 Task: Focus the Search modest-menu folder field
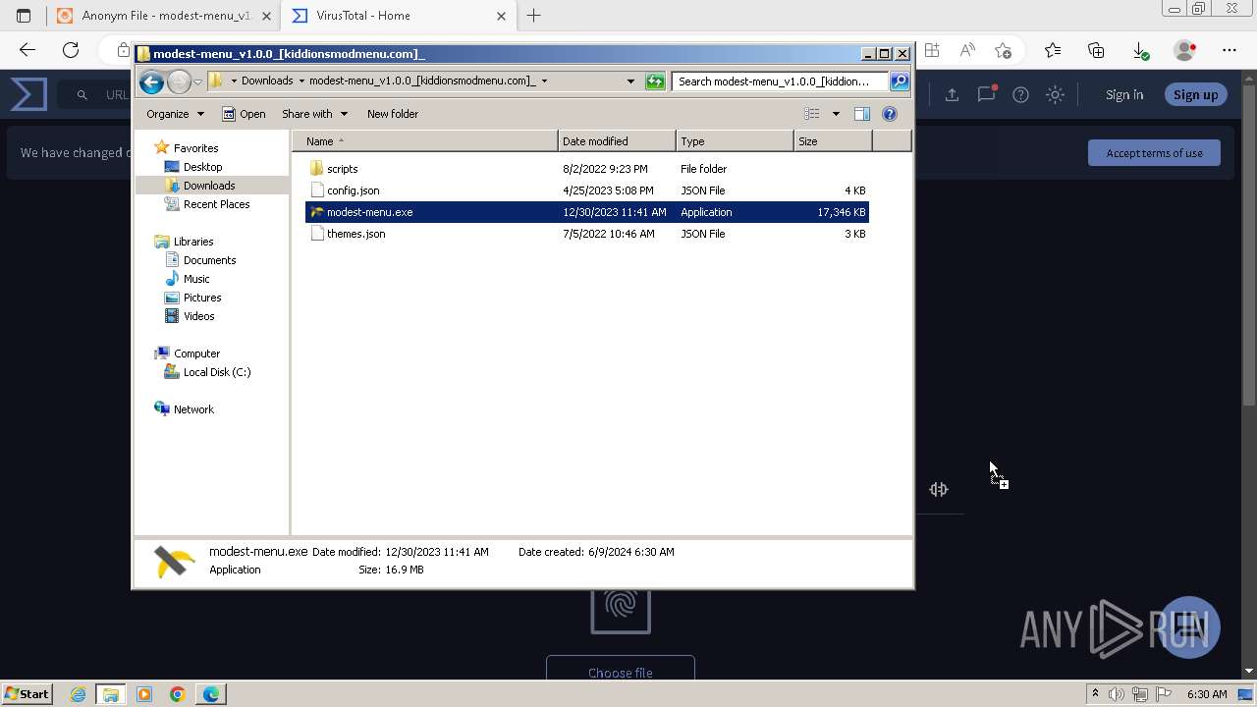[x=781, y=82]
